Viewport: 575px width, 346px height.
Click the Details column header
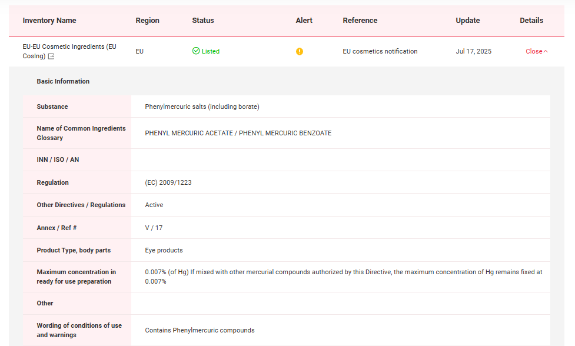pos(531,21)
